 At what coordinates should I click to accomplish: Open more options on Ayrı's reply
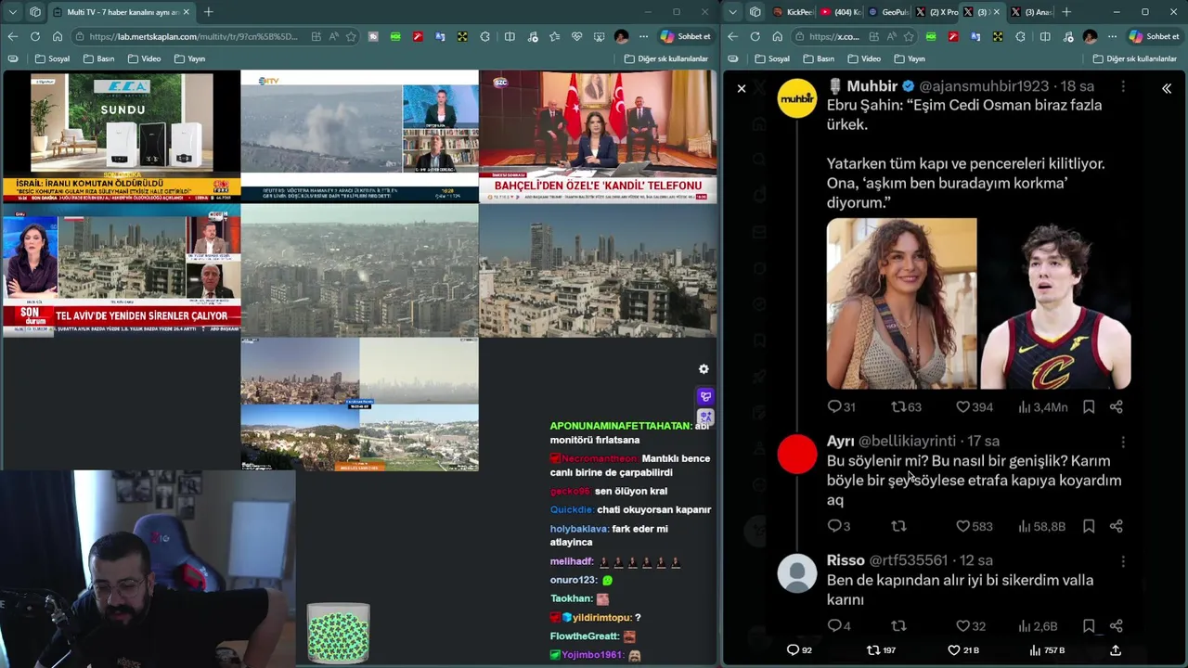point(1123,442)
